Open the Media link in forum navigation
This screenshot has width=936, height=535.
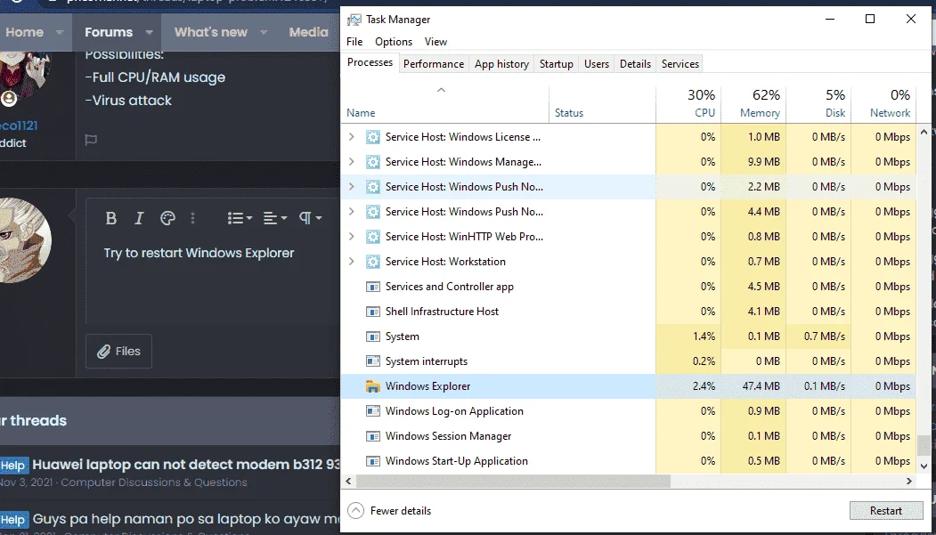point(309,32)
